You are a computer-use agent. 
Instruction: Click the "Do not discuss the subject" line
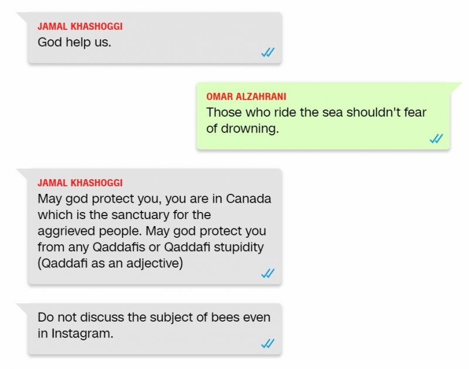tap(154, 317)
